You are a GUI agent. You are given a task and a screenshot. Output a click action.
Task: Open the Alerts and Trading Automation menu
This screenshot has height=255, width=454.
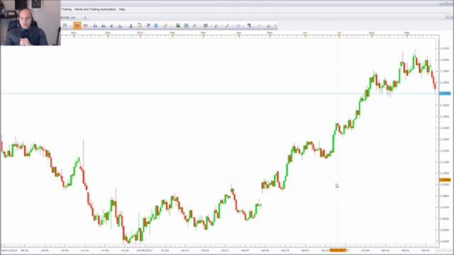tap(95, 9)
